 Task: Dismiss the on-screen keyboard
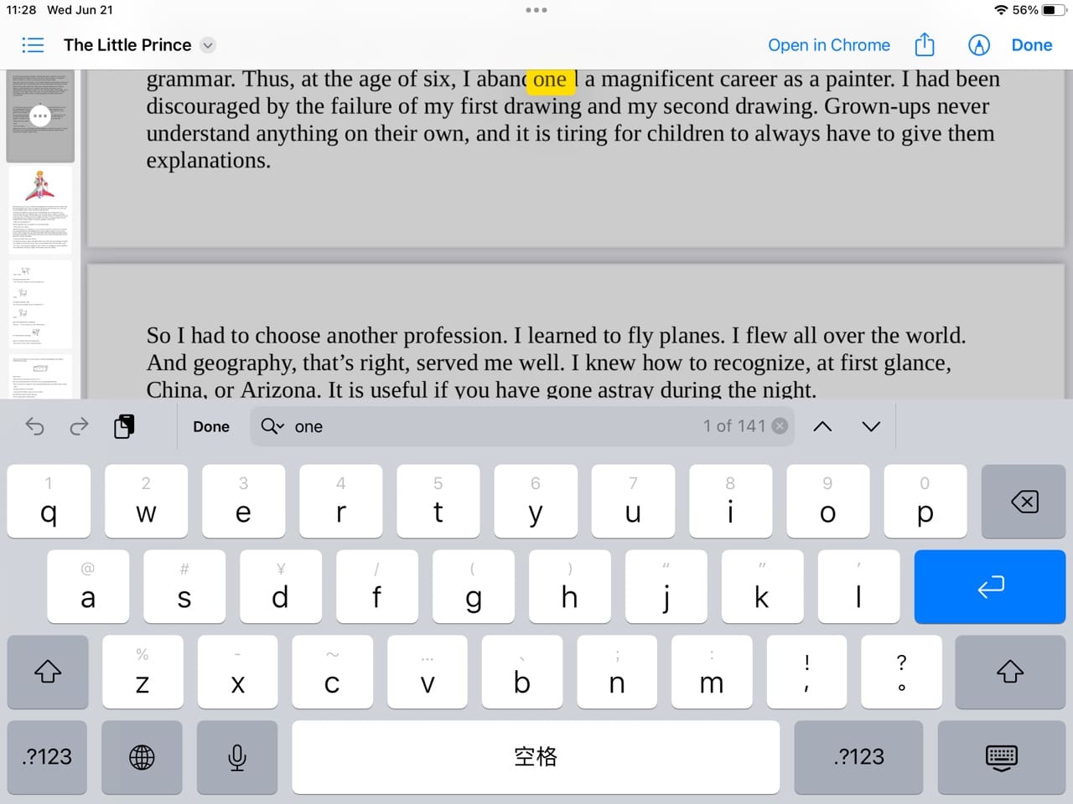pos(1001,757)
